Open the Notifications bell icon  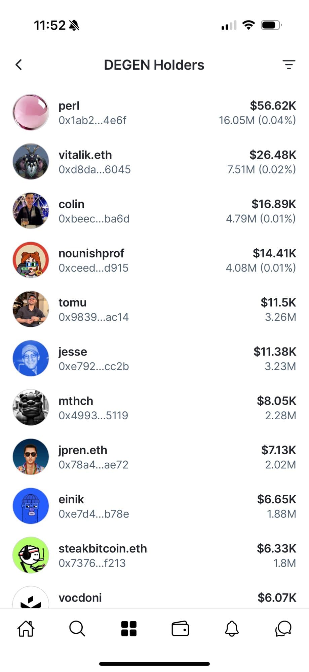coord(232,628)
